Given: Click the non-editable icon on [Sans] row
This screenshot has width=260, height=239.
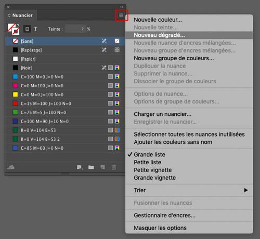Looking at the screenshot, I should [x=104, y=41].
